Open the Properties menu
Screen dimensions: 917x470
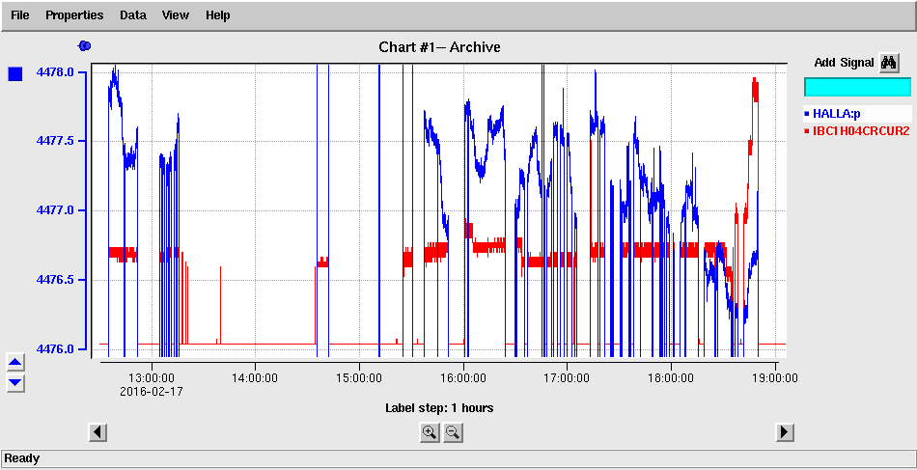tap(74, 15)
